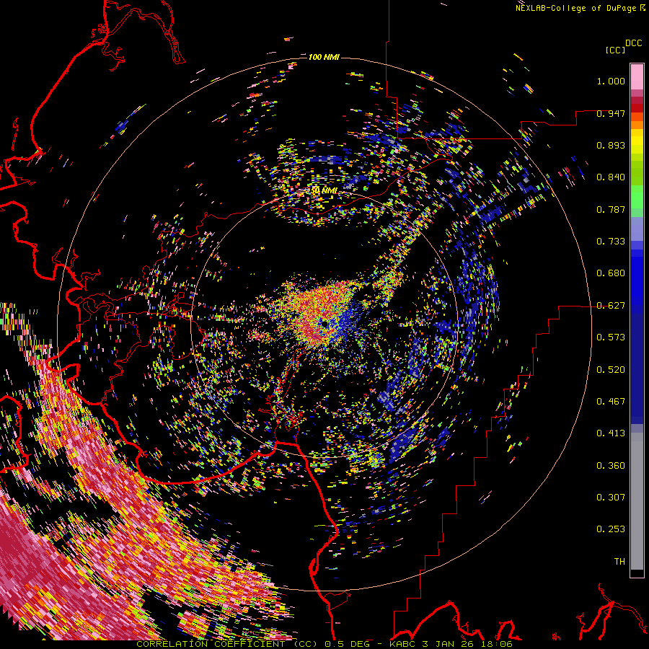Image resolution: width=649 pixels, height=649 pixels.
Task: Click the 0.413 legend value
Action: pyautogui.click(x=611, y=433)
